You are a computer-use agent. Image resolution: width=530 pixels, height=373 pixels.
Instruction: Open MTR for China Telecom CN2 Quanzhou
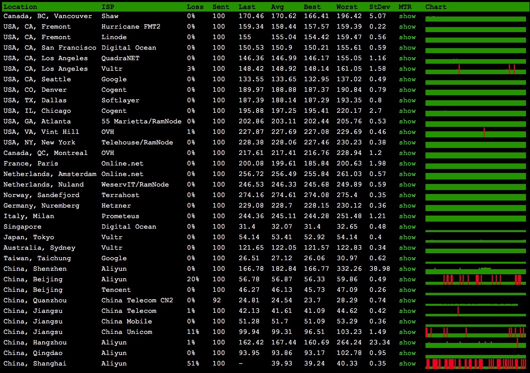coord(407,300)
